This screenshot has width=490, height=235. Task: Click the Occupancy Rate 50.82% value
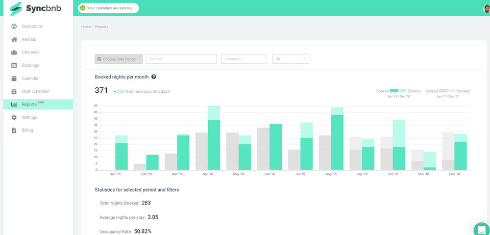click(143, 231)
